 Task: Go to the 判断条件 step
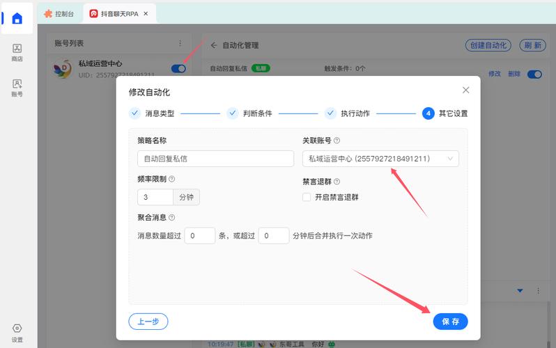pos(249,113)
